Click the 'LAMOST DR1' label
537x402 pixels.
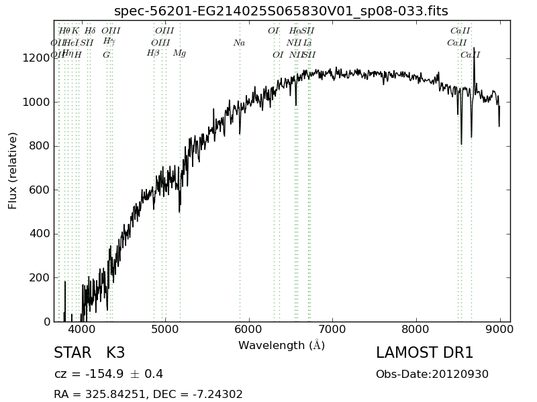pyautogui.click(x=424, y=352)
